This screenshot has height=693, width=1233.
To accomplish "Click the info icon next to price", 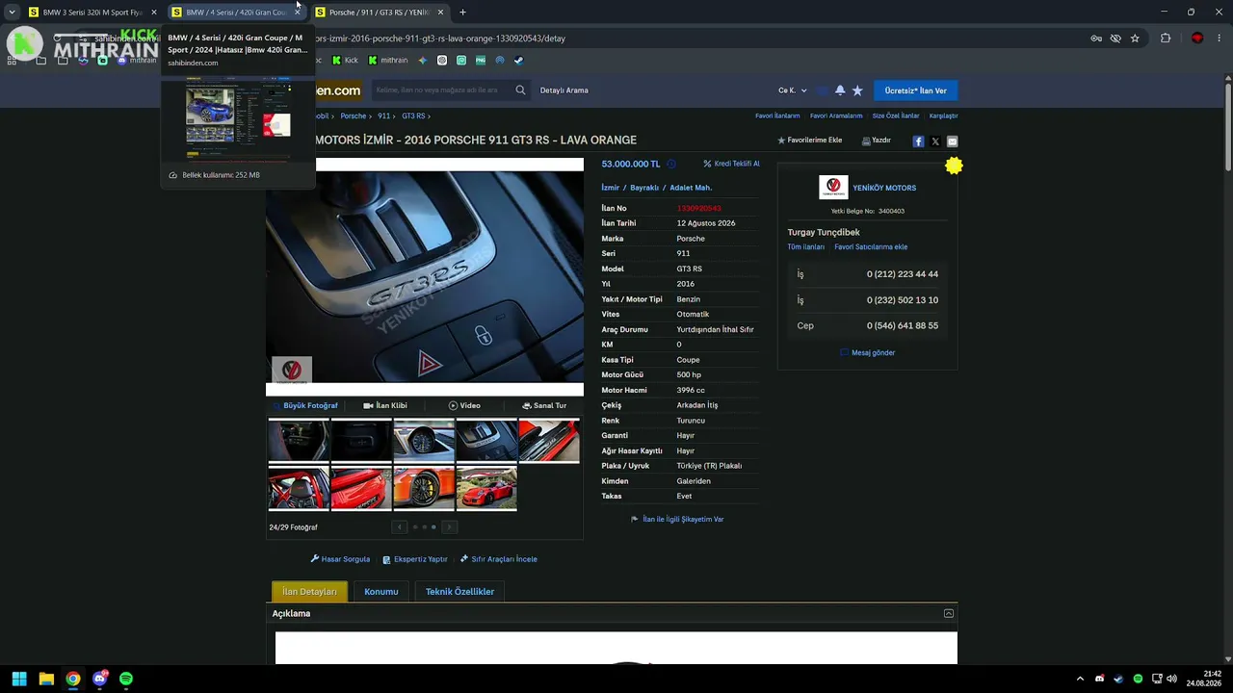I will coord(671,164).
